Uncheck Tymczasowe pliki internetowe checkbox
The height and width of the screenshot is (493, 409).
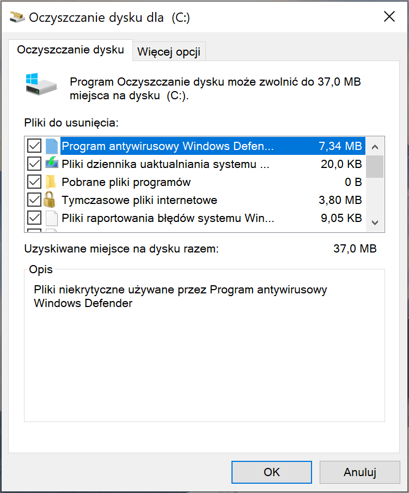[34, 200]
